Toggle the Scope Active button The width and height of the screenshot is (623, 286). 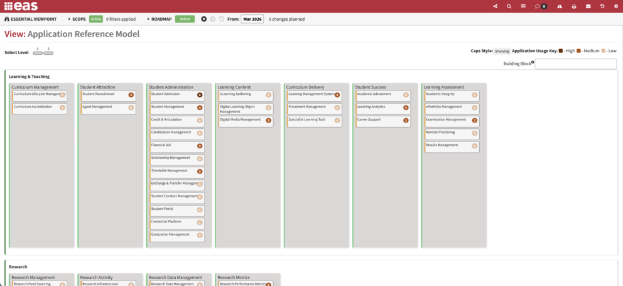click(x=95, y=19)
